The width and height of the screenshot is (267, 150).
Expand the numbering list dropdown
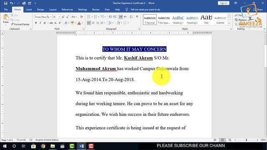98,17
